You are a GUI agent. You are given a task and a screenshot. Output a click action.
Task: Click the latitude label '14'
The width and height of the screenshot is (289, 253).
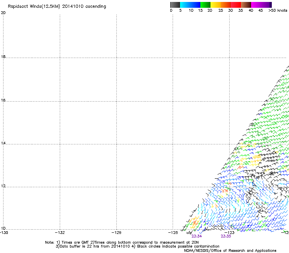pyautogui.click(x=3, y=143)
